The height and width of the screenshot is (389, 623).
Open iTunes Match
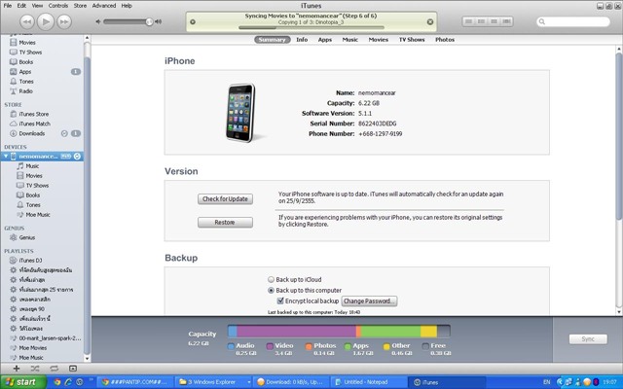point(35,124)
